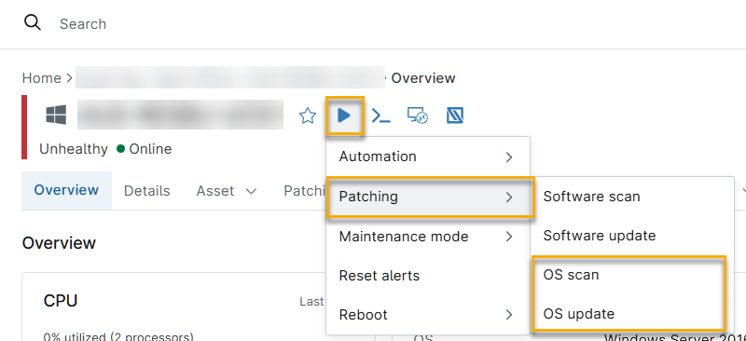Click the Maintenance mode chevron arrow
746x341 pixels.
[x=509, y=237]
